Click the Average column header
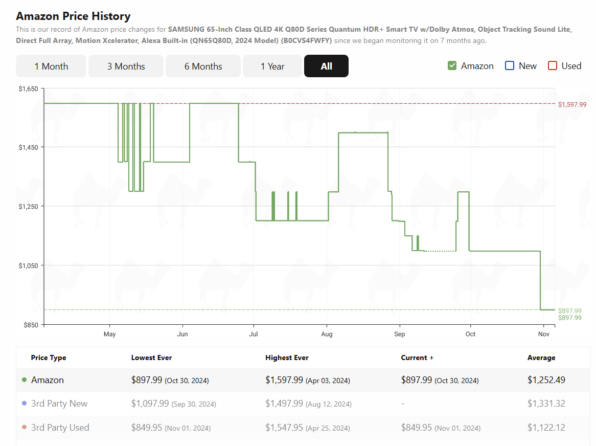The width and height of the screenshot is (596, 446). (541, 358)
